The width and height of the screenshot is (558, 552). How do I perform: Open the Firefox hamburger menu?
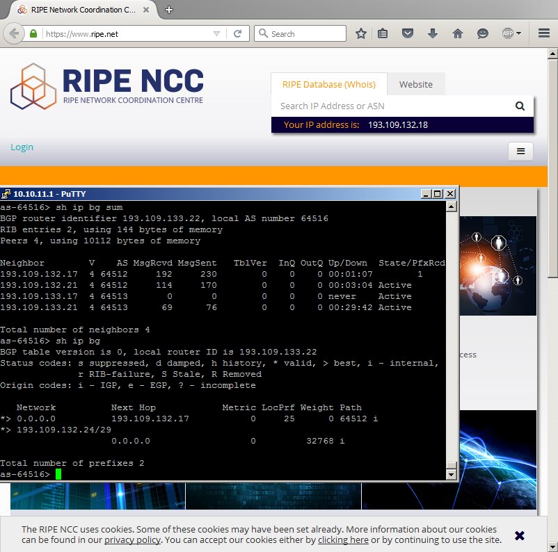[544, 33]
